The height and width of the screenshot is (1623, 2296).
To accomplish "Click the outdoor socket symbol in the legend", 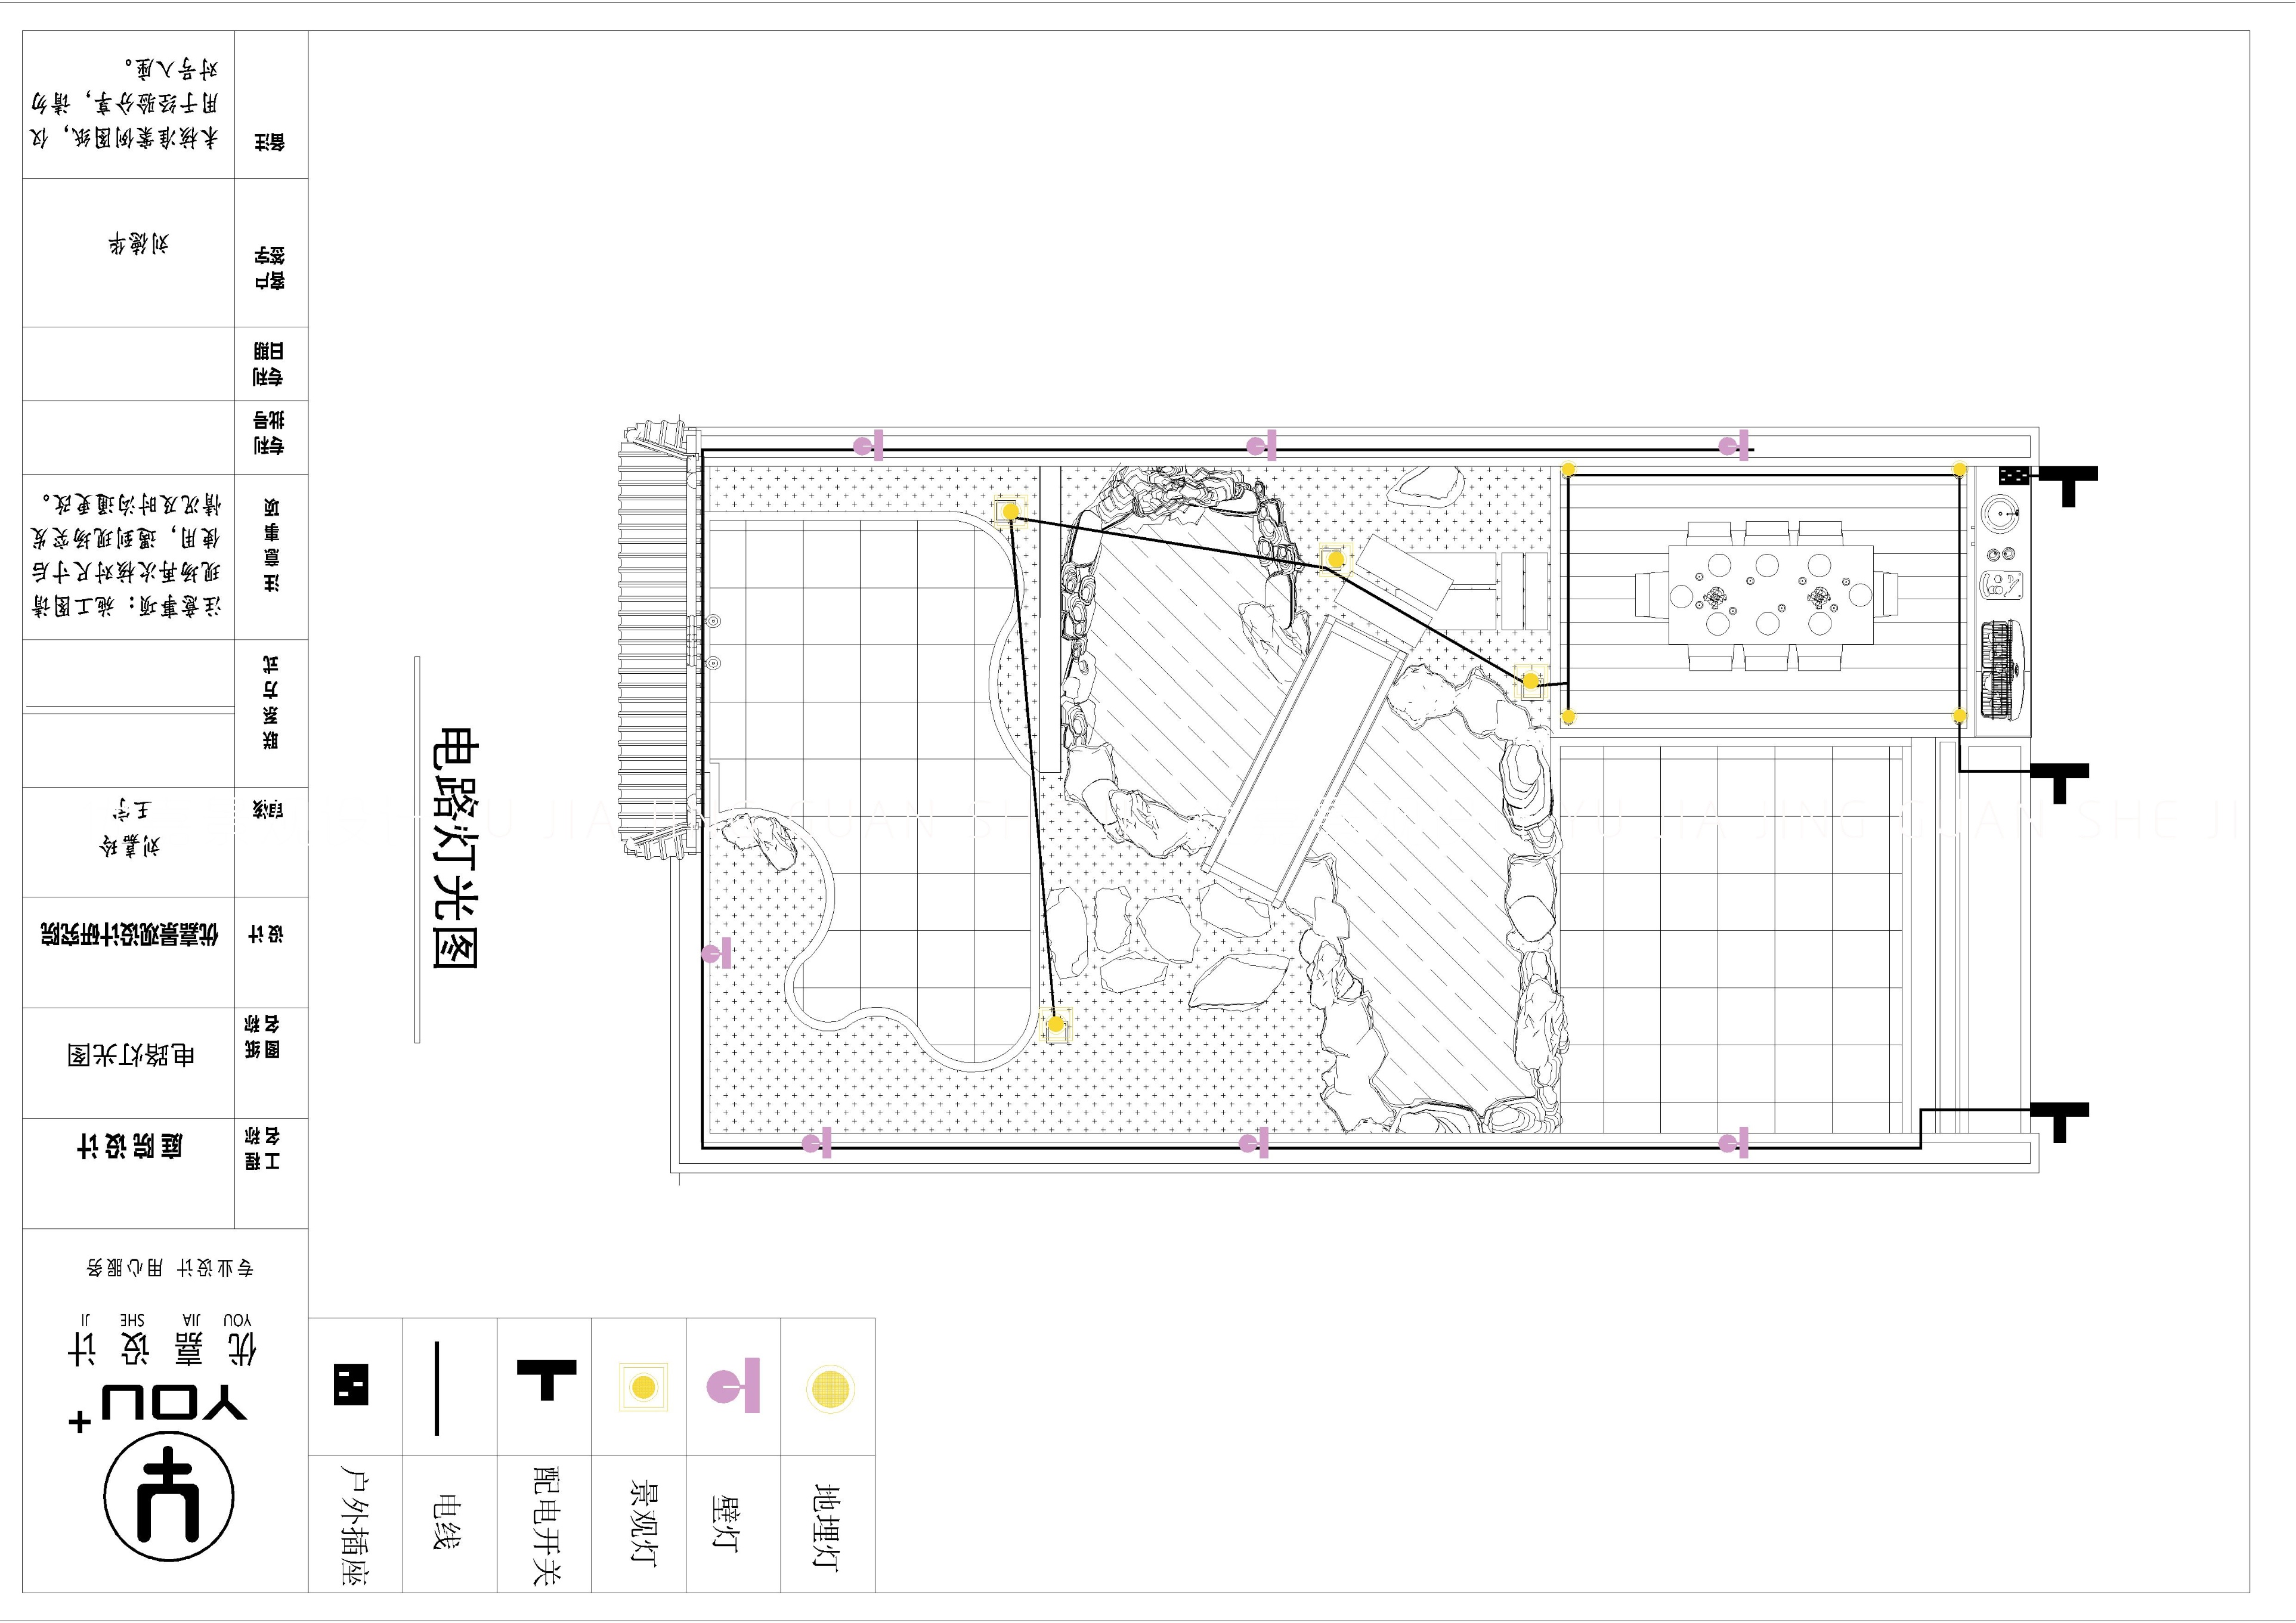I will [351, 1385].
